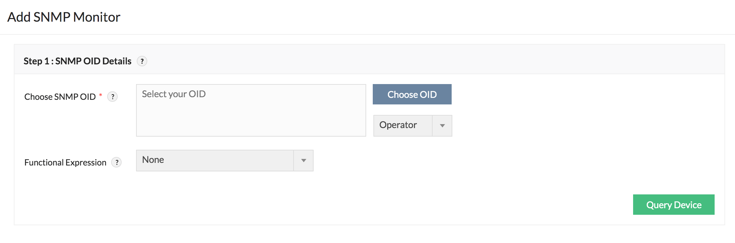Click empty bottom area of OID text box
The height and width of the screenshot is (243, 735).
pyautogui.click(x=251, y=126)
